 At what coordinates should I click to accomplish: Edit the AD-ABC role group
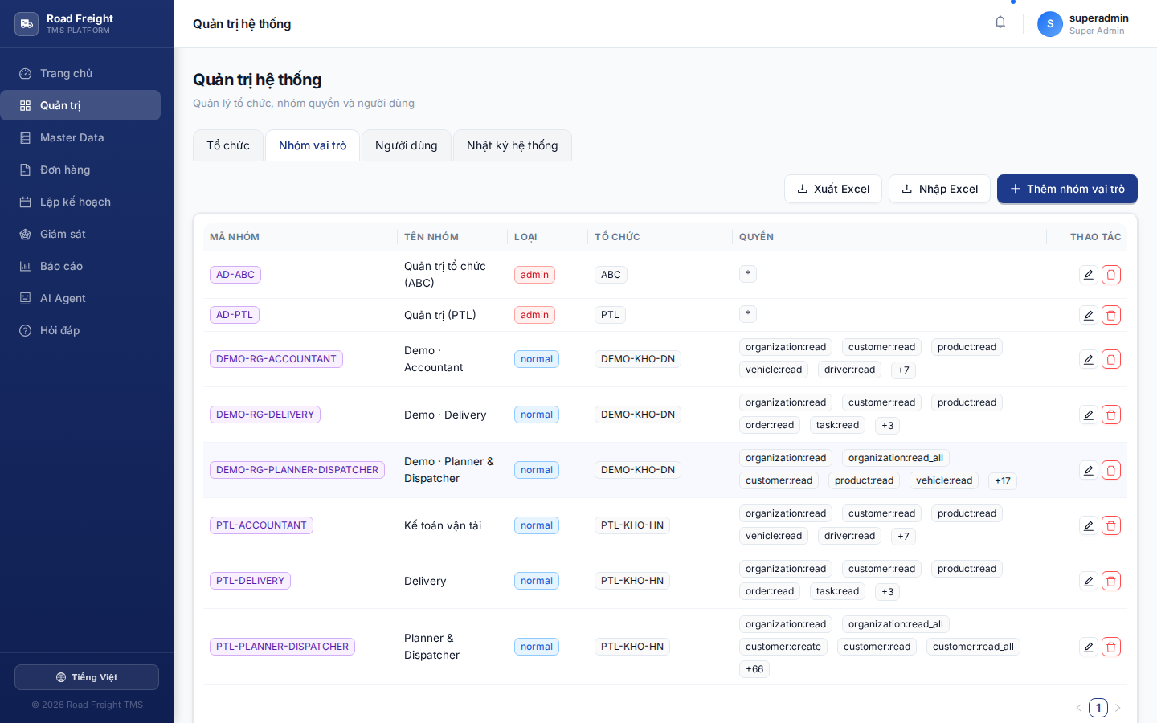(1089, 275)
